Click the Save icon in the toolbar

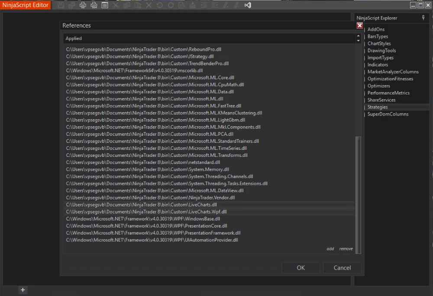click(x=61, y=5)
